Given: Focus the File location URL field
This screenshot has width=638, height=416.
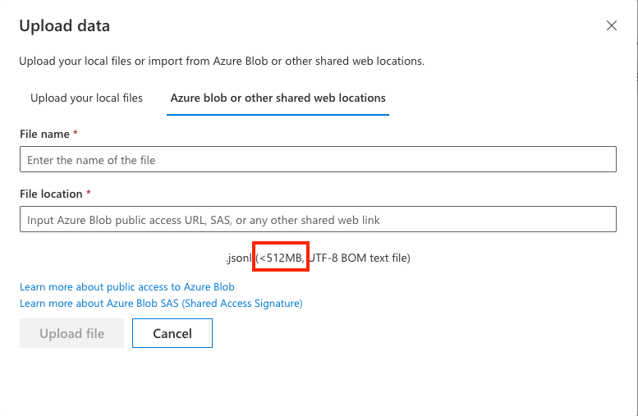Looking at the screenshot, I should [x=318, y=220].
